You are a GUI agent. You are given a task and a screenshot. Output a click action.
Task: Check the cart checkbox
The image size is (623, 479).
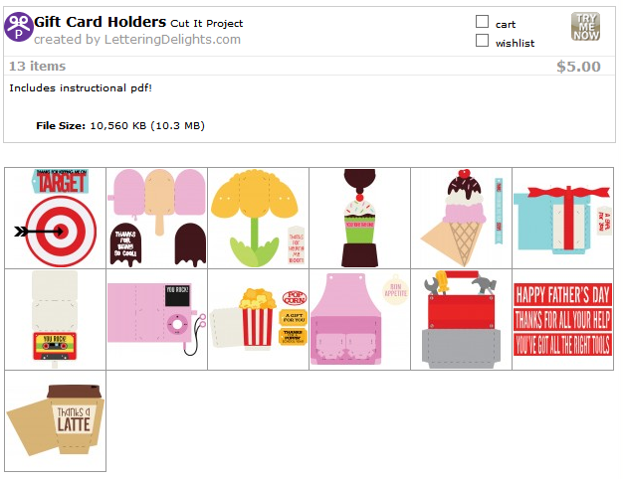[x=482, y=22]
